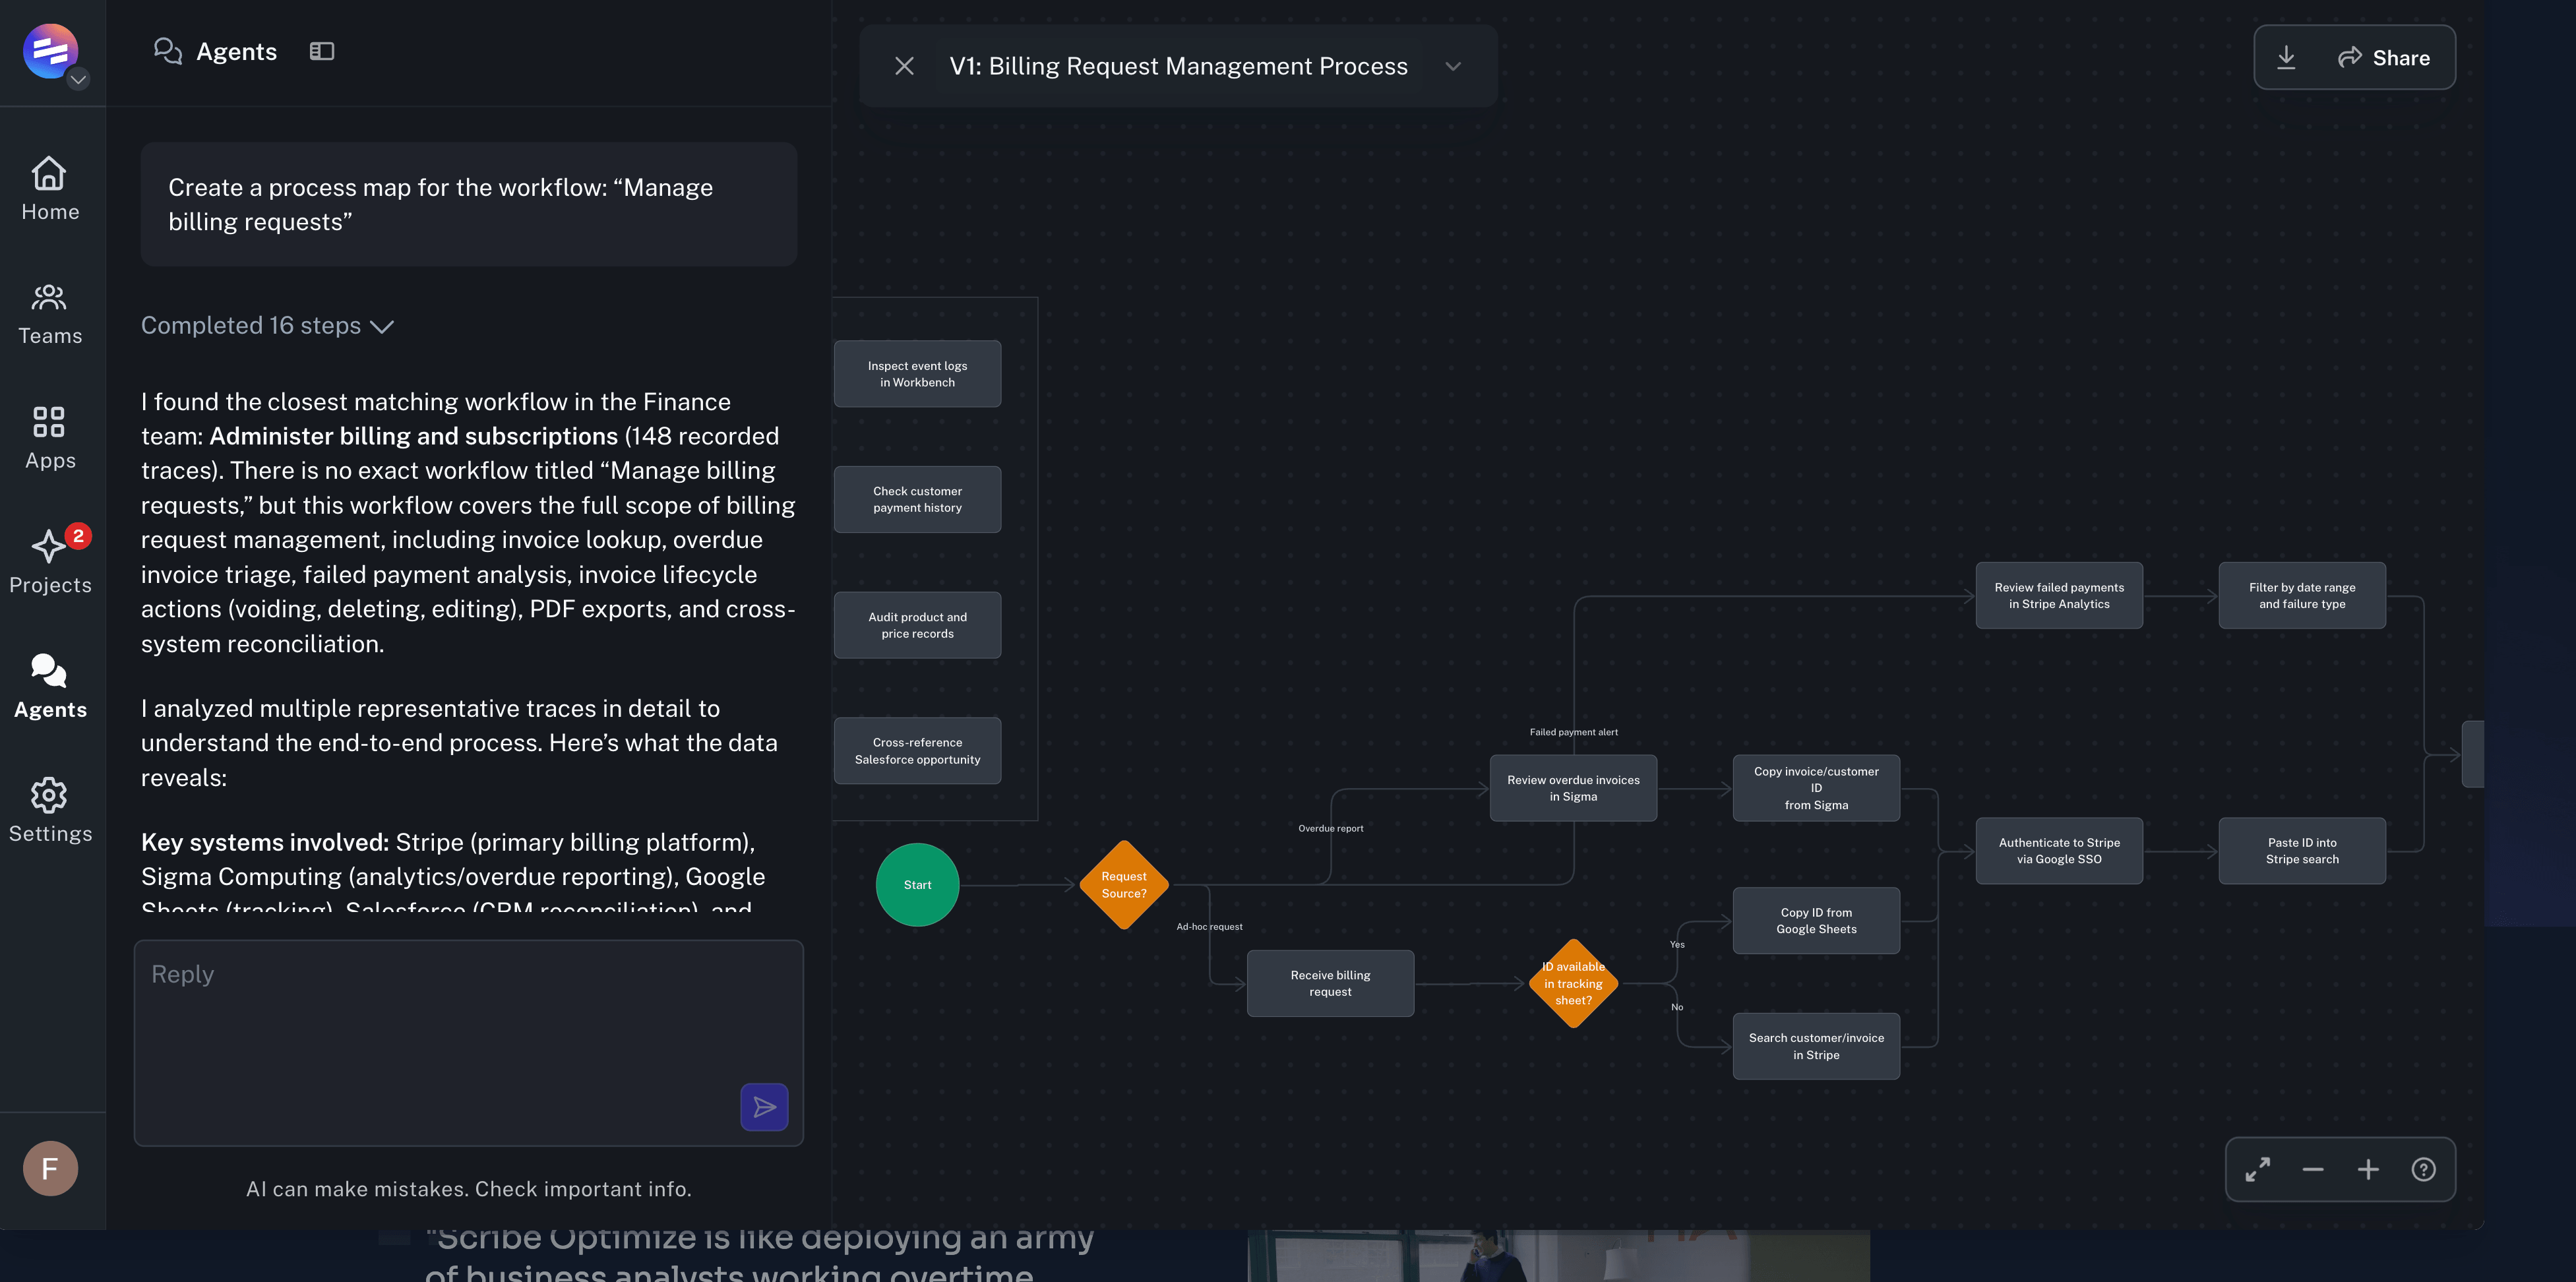This screenshot has height=1282, width=2576.
Task: Open the version dropdown chevron
Action: click(1453, 66)
